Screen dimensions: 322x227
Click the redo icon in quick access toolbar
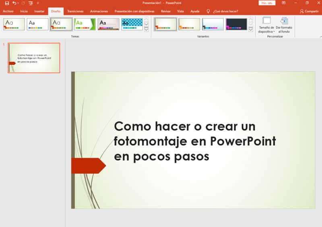[23, 3]
